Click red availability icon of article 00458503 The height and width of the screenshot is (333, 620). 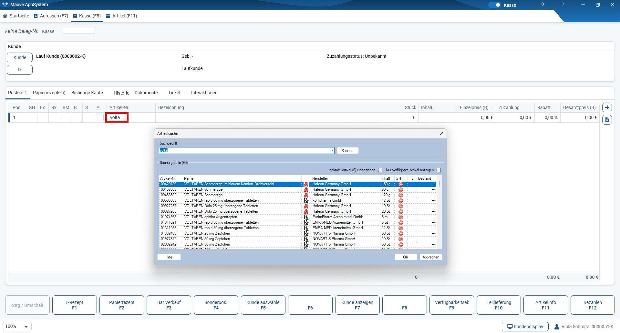tap(400, 190)
